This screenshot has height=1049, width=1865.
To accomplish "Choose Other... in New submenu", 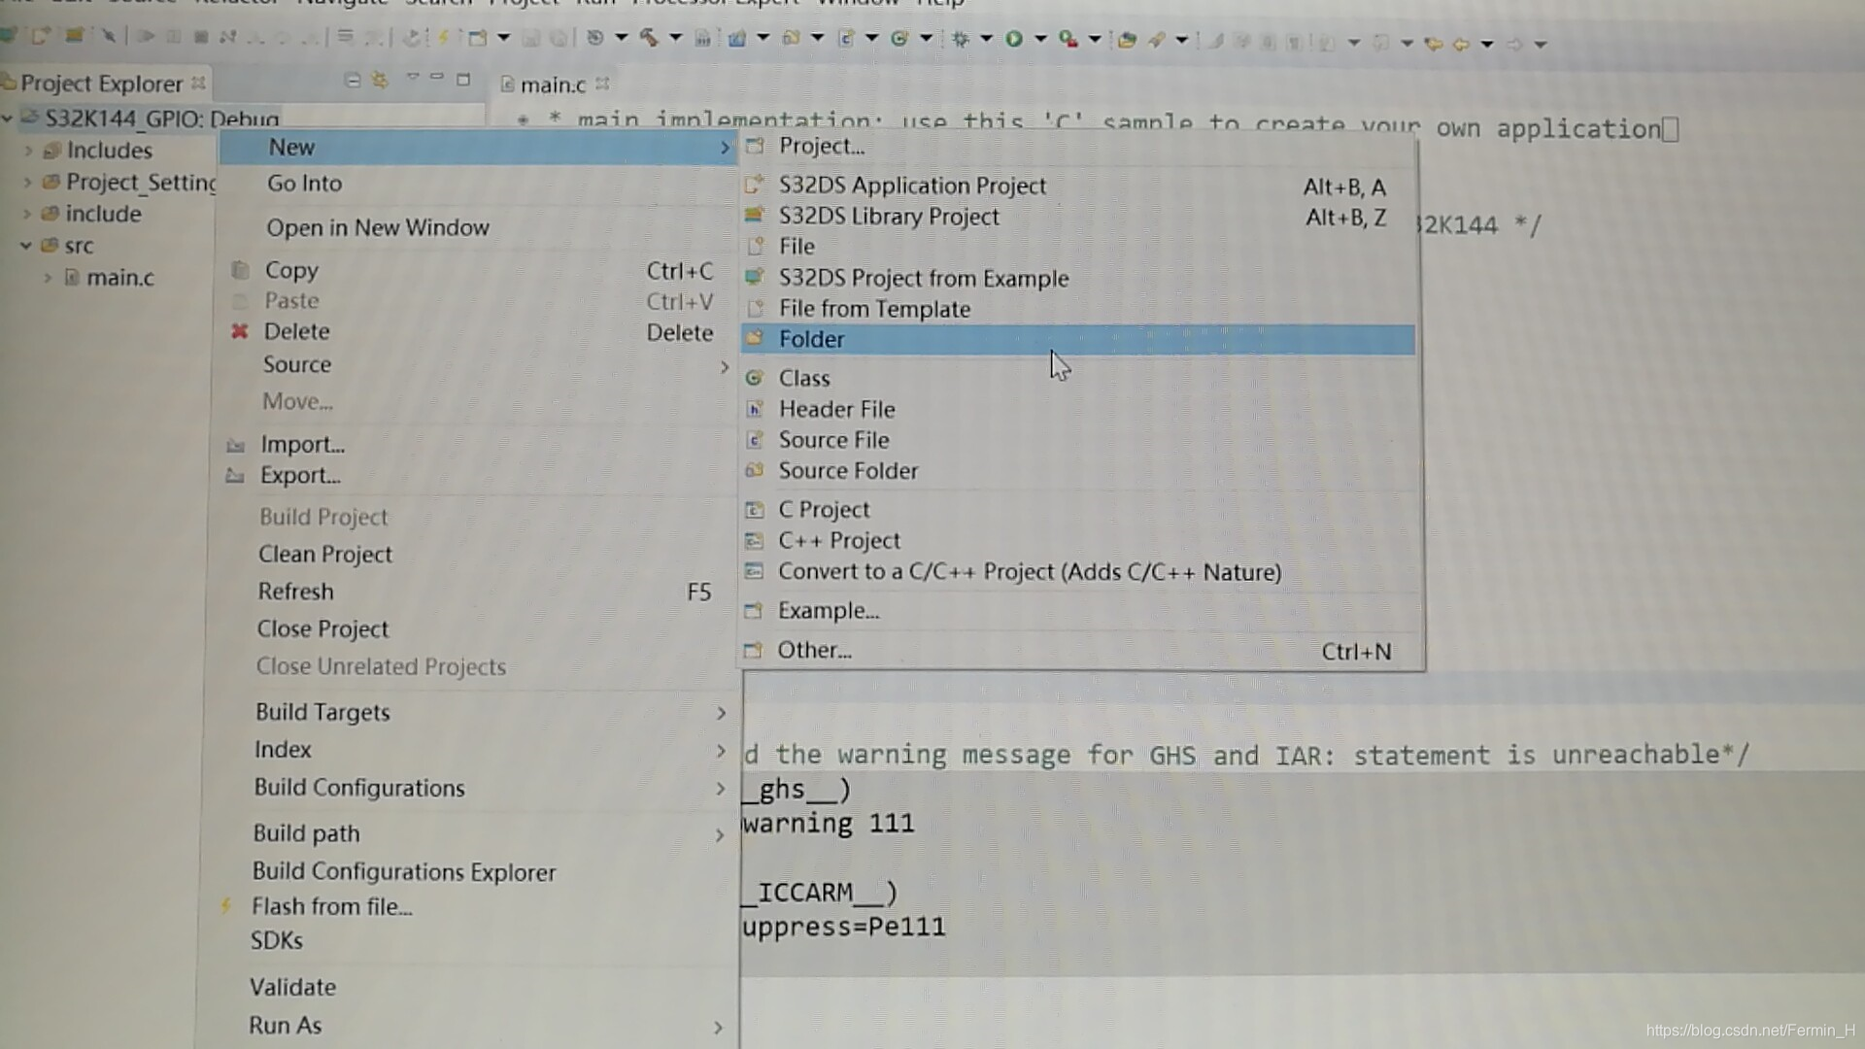I will click(x=1077, y=650).
